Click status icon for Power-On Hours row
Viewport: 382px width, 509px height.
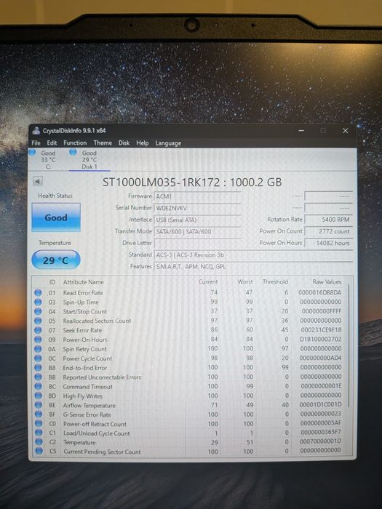pos(38,340)
